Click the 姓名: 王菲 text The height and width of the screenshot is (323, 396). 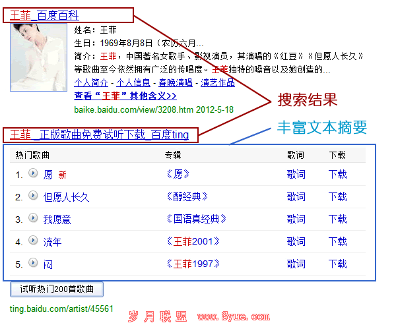pyautogui.click(x=95, y=30)
